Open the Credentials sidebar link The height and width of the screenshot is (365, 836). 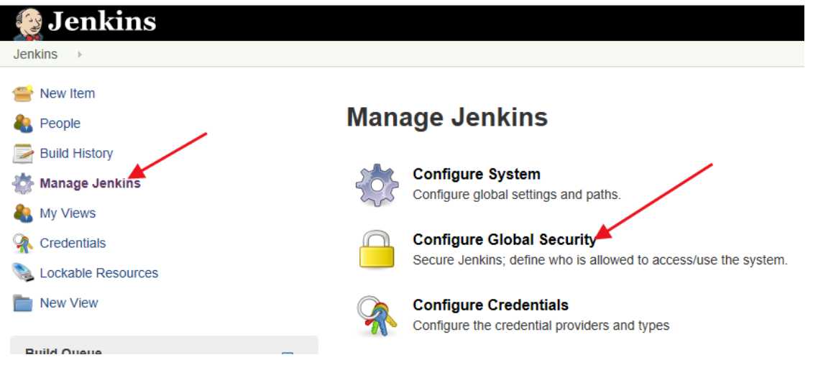pos(73,243)
